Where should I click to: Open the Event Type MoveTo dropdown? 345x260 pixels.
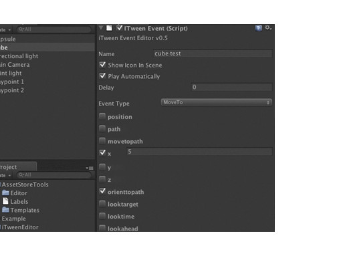tap(217, 102)
